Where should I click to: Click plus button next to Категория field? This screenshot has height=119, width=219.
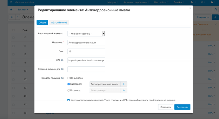[124, 84]
